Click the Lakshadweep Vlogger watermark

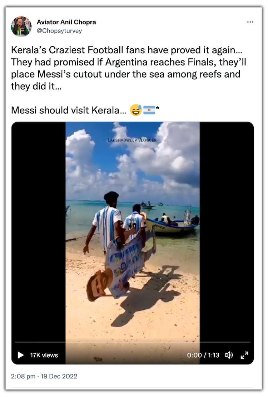pos(132,140)
